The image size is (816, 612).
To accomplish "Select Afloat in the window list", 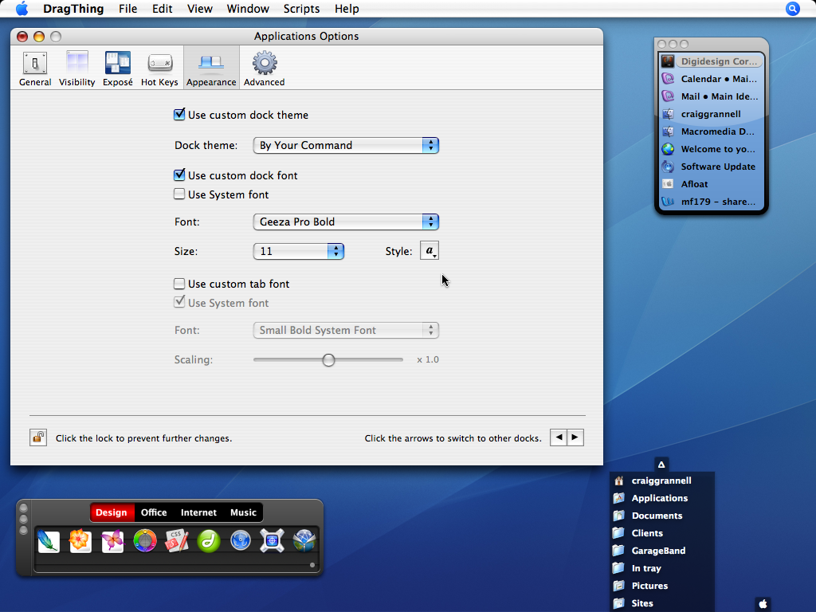I will 712,184.
